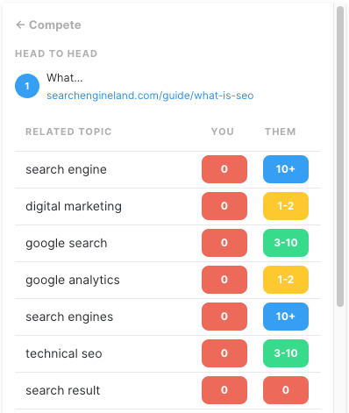Click the You column header
Image resolution: width=349 pixels, height=413 pixels.
click(x=223, y=132)
